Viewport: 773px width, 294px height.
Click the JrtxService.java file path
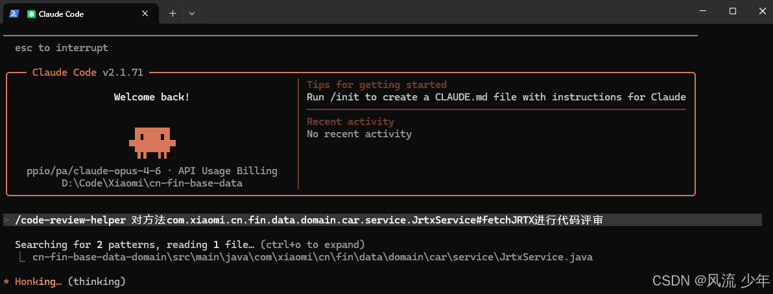point(313,257)
